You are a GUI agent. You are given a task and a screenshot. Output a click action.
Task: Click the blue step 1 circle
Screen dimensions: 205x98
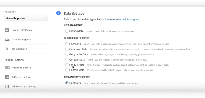[58, 13]
